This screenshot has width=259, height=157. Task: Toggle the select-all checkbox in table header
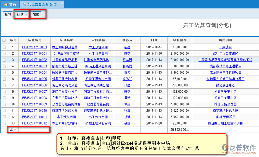click(x=4, y=40)
